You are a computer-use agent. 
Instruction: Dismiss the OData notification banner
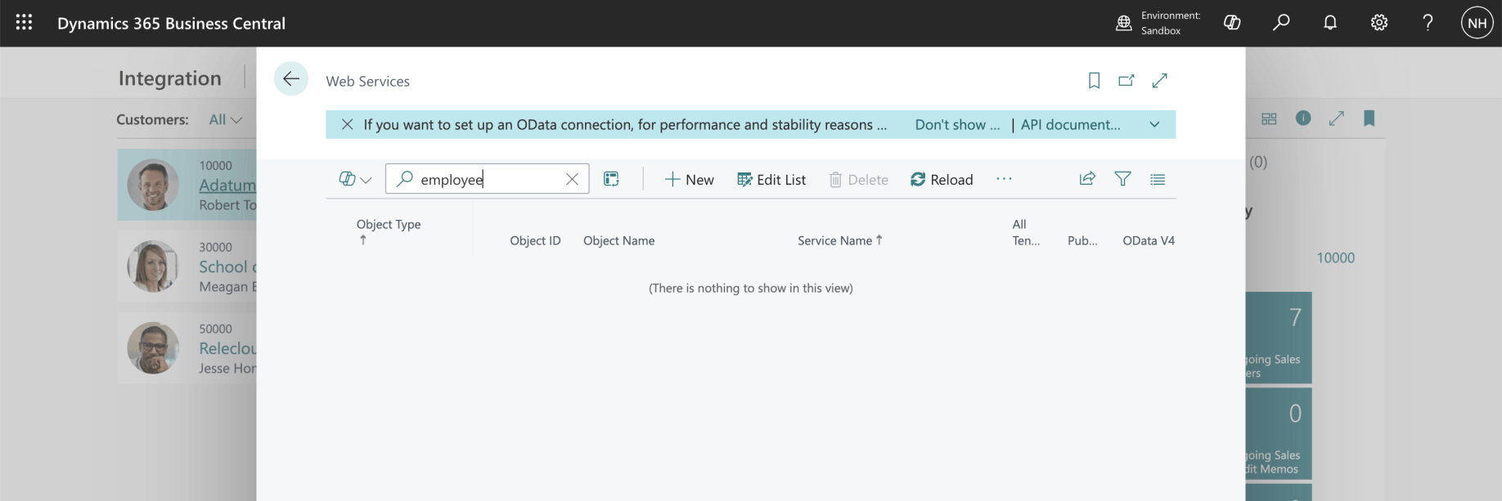tap(347, 124)
